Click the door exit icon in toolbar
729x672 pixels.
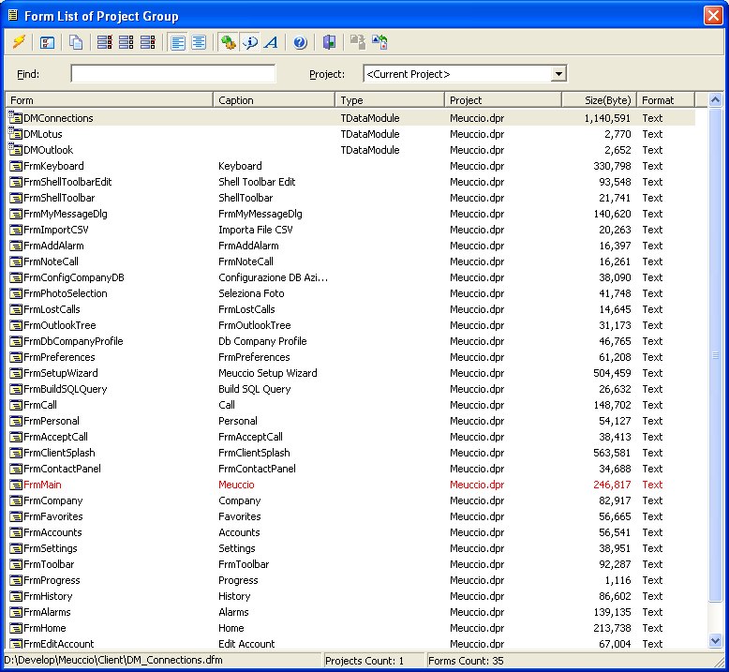(x=328, y=42)
